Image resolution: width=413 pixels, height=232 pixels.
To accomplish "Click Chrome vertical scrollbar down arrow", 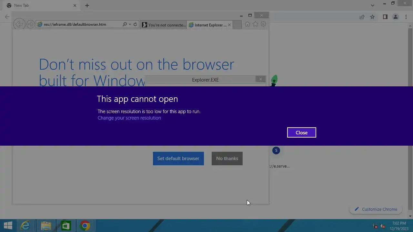I will (410, 216).
